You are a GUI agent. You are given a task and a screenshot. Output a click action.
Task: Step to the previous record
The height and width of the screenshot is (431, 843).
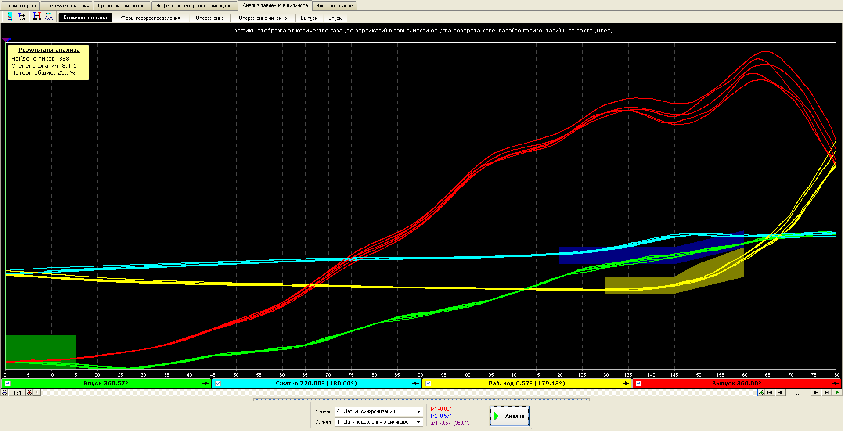(x=780, y=392)
